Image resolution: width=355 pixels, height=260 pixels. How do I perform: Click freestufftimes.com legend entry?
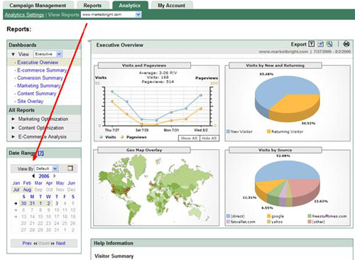327,216
